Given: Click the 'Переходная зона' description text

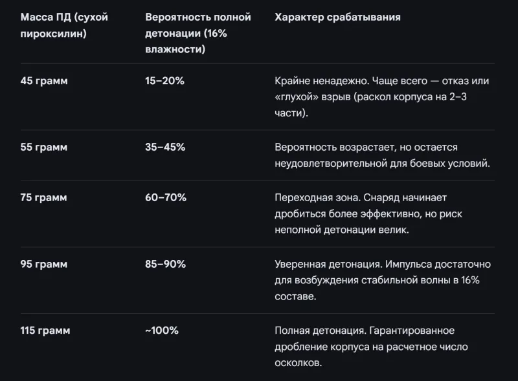Looking at the screenshot, I should (x=315, y=197).
